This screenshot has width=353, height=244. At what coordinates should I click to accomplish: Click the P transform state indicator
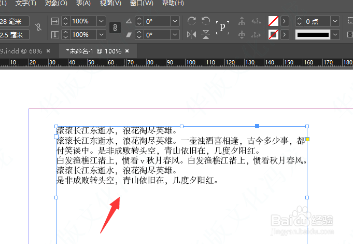coord(222,28)
